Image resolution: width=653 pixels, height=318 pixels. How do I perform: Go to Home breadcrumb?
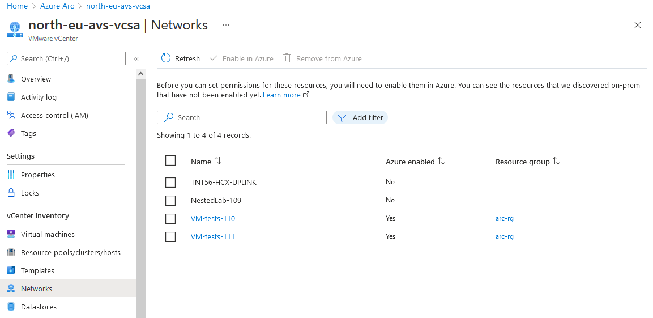coord(17,6)
